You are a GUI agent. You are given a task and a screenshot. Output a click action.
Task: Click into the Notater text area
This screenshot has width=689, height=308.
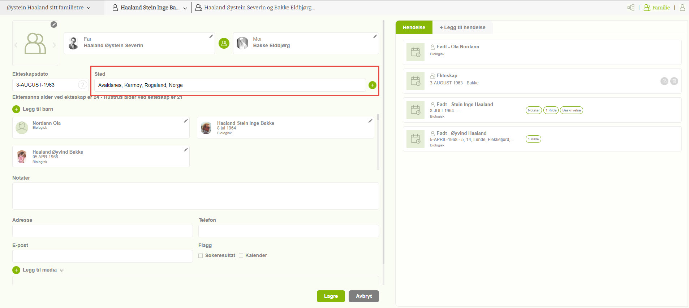(x=195, y=196)
